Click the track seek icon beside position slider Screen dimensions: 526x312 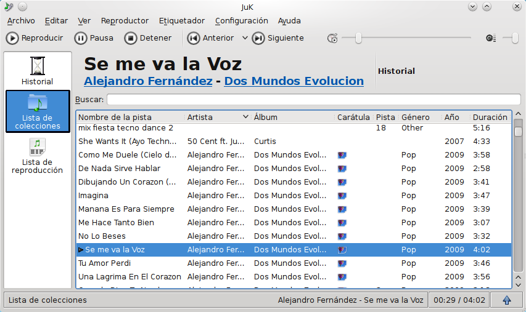[x=332, y=38]
